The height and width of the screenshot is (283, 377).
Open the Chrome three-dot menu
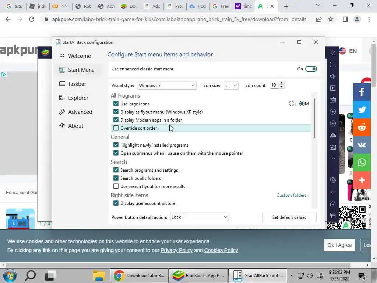click(369, 19)
